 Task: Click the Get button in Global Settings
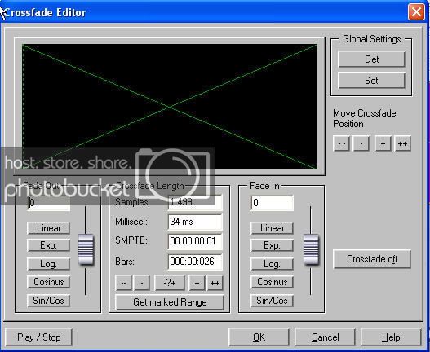point(371,59)
